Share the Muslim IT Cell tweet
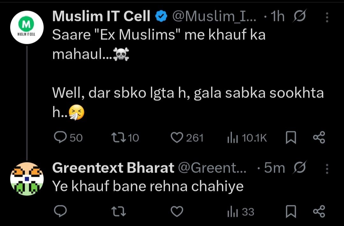The height and width of the screenshot is (226, 344). [319, 138]
